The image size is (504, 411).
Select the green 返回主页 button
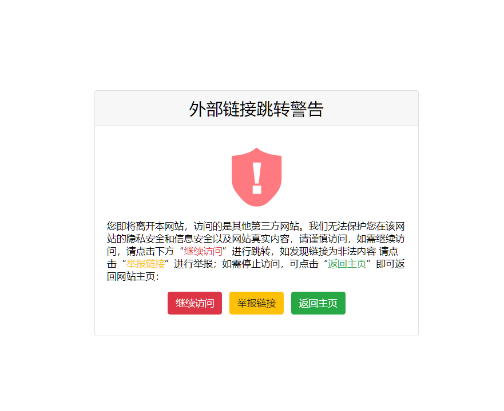point(318,303)
